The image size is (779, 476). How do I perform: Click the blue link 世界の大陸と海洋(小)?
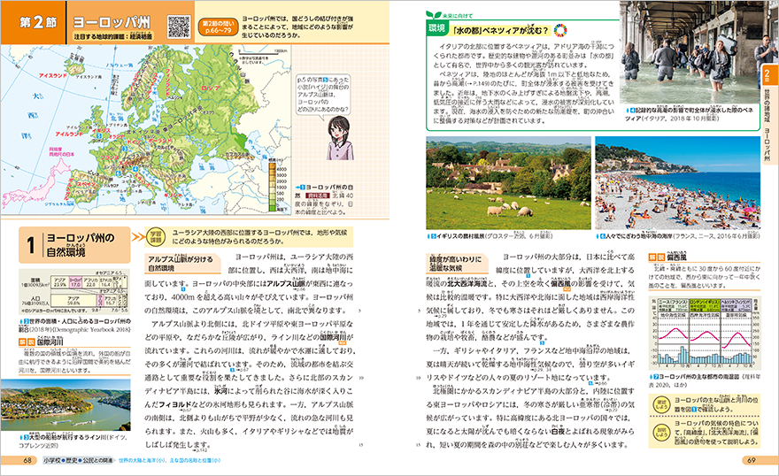click(x=143, y=461)
